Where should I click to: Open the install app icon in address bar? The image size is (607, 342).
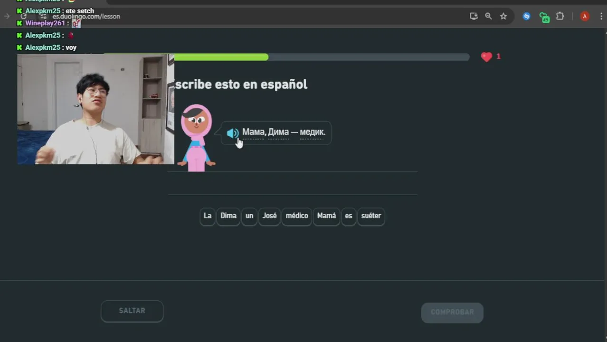tap(474, 16)
